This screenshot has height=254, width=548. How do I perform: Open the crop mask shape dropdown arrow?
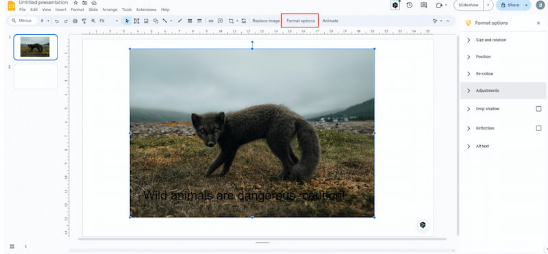point(237,21)
